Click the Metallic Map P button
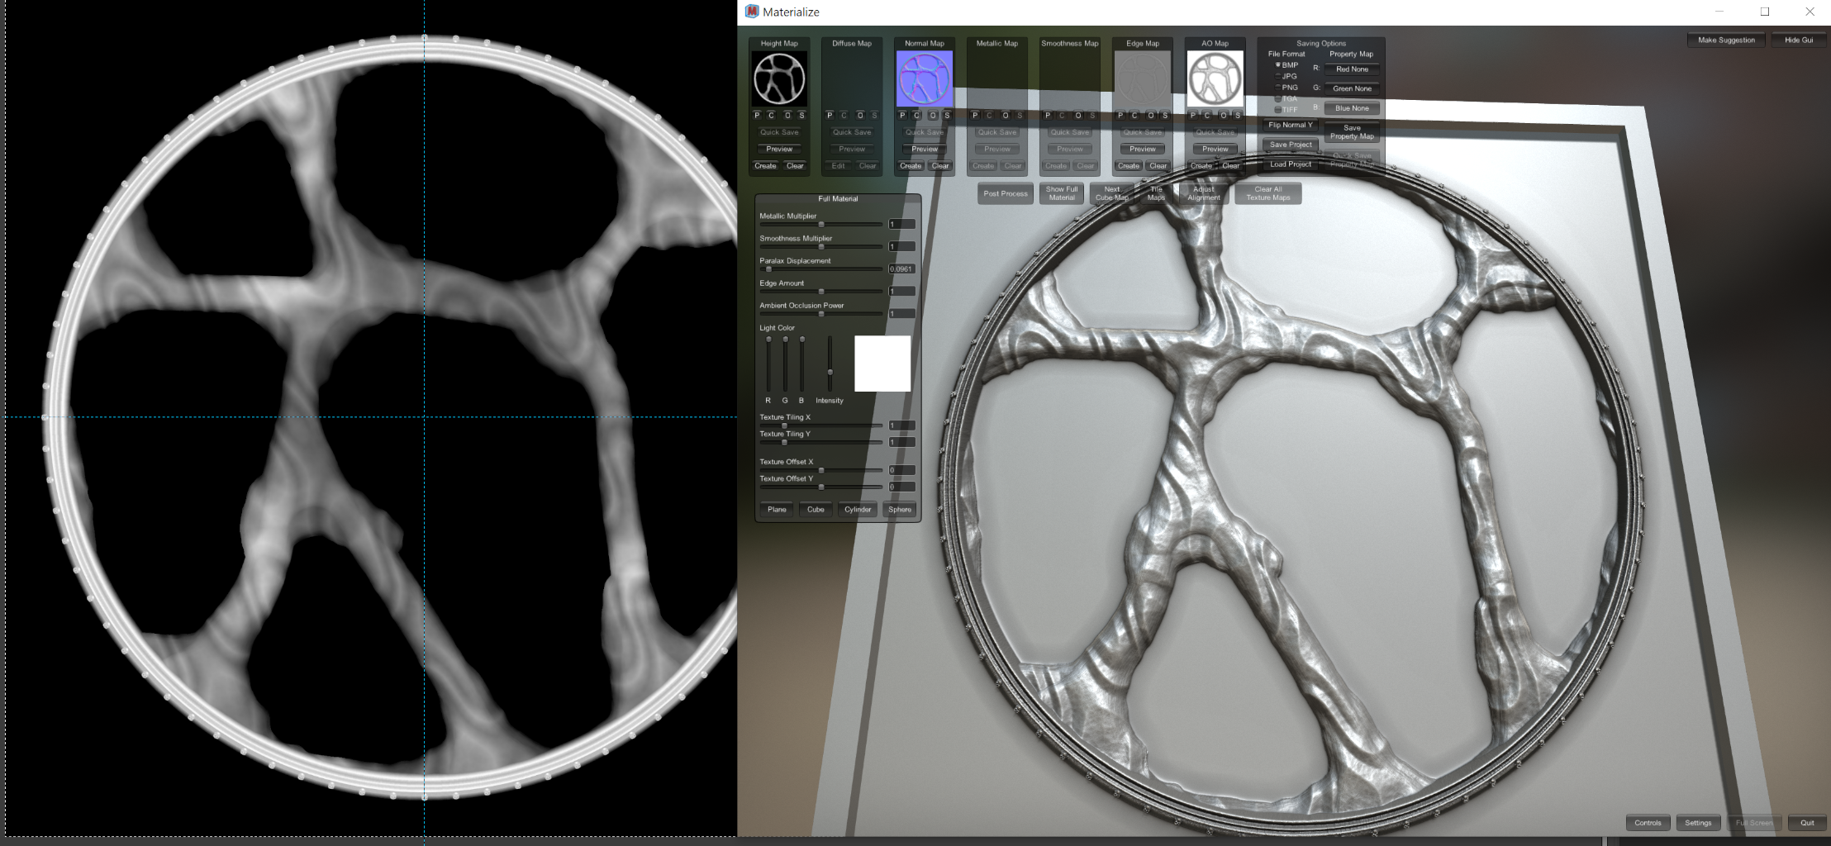This screenshot has width=1831, height=846. pos(975,116)
